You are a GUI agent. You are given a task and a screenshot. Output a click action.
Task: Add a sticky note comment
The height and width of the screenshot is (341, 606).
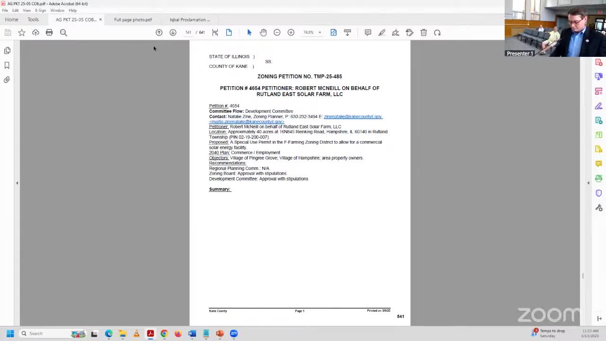(x=368, y=32)
